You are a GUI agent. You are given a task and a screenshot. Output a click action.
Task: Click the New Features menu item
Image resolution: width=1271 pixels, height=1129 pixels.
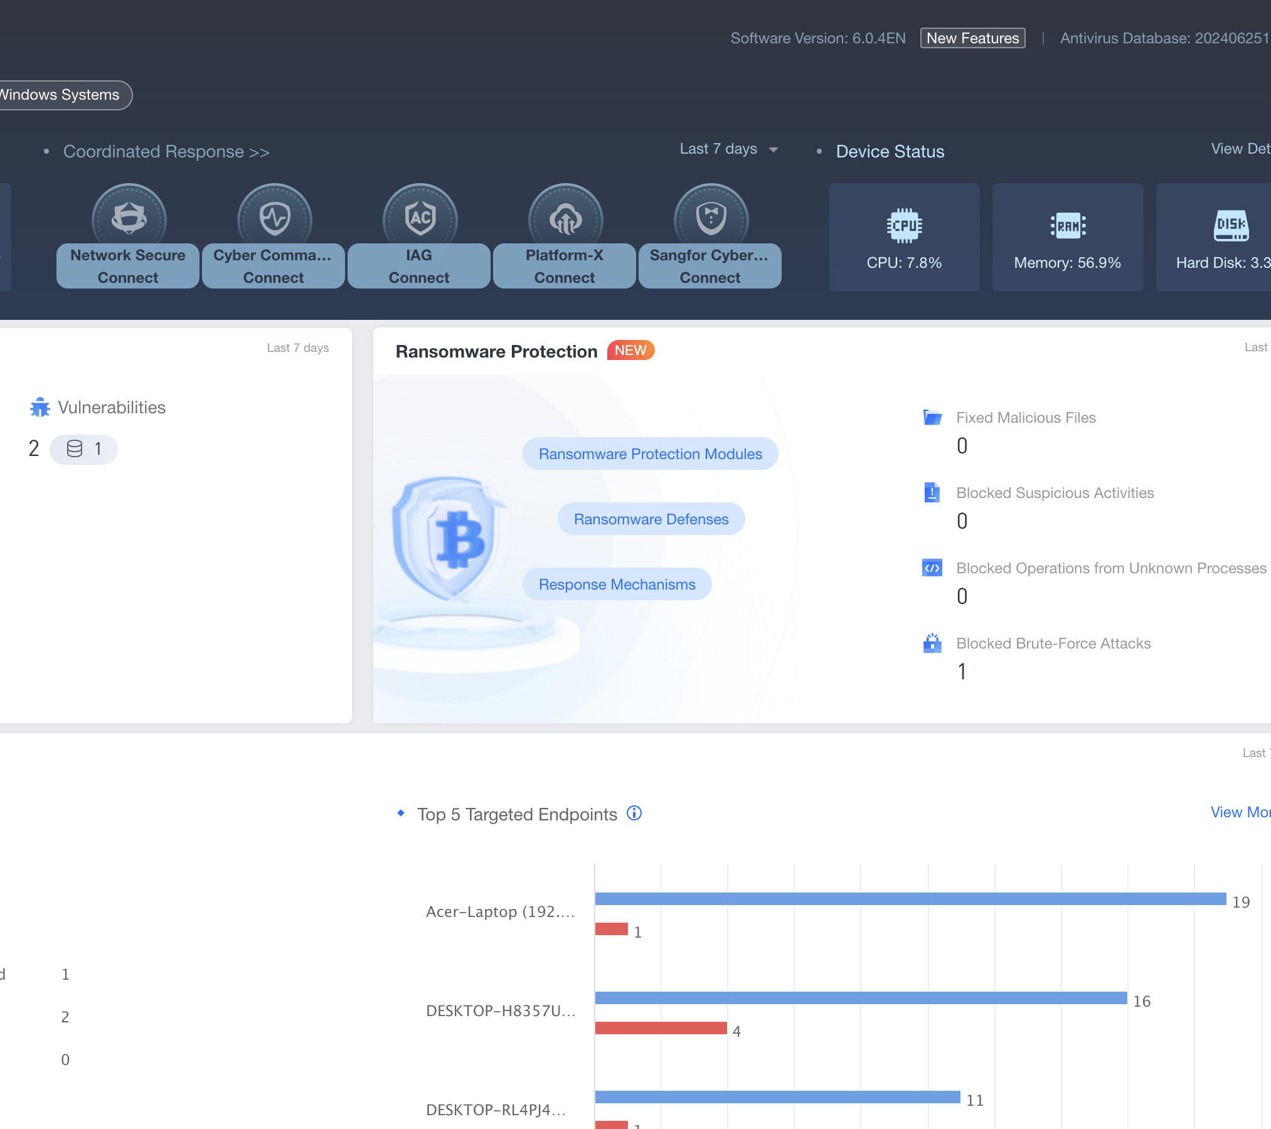[x=972, y=38]
